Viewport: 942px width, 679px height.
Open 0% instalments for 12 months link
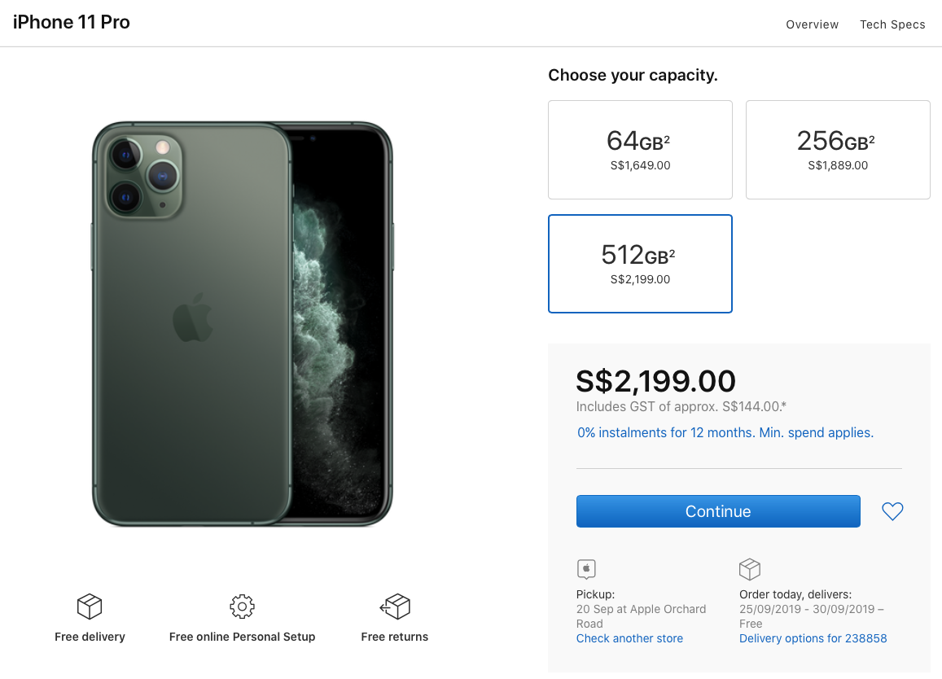[725, 433]
